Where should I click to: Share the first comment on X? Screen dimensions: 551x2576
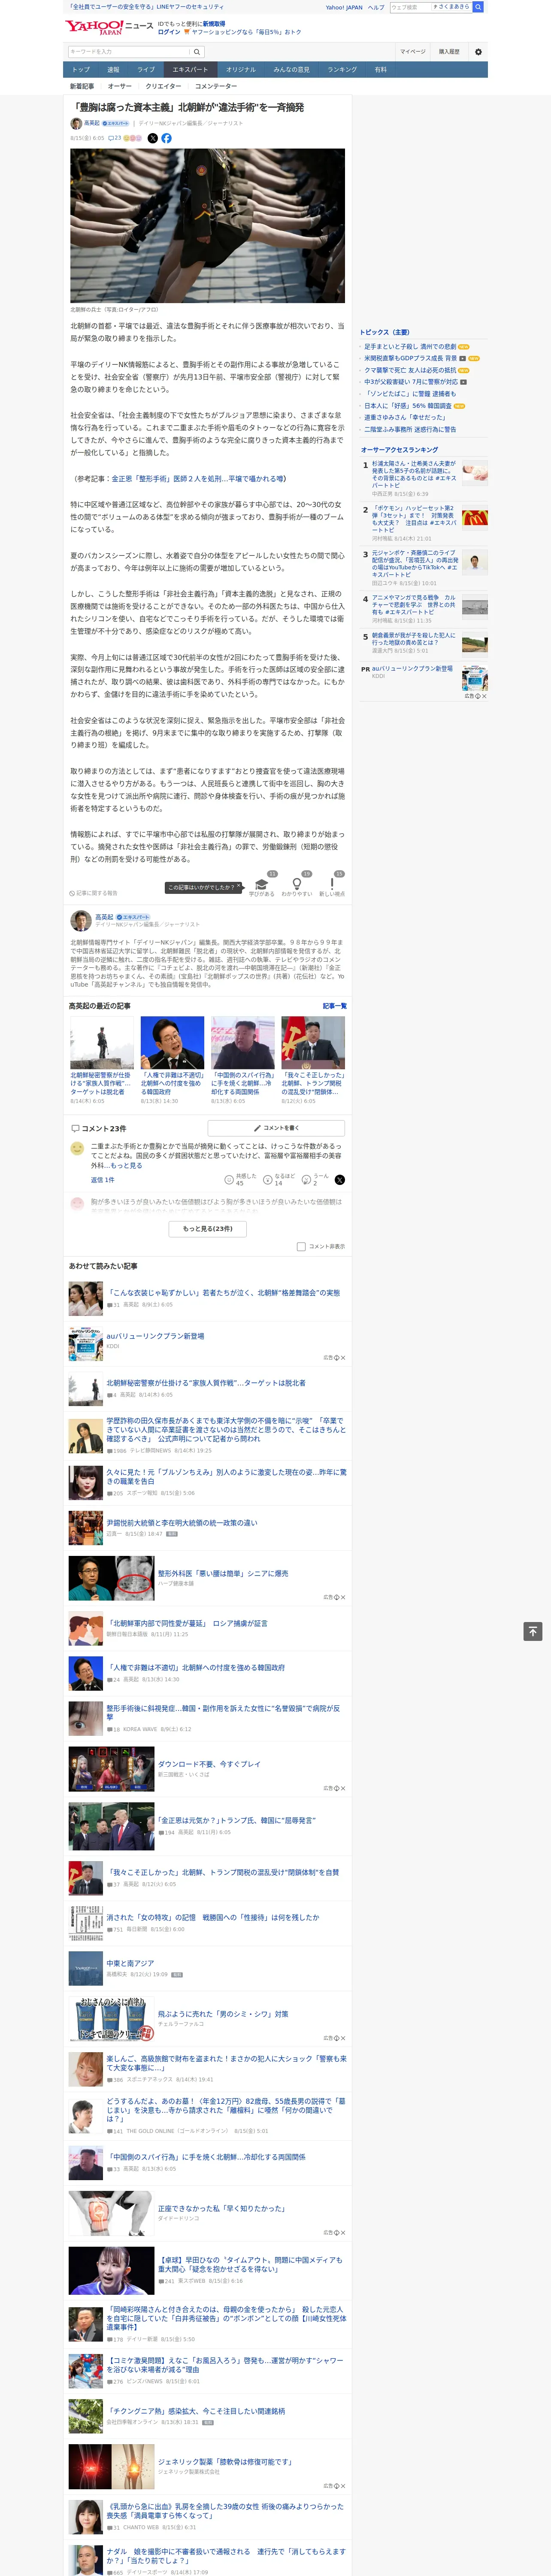(x=339, y=1180)
